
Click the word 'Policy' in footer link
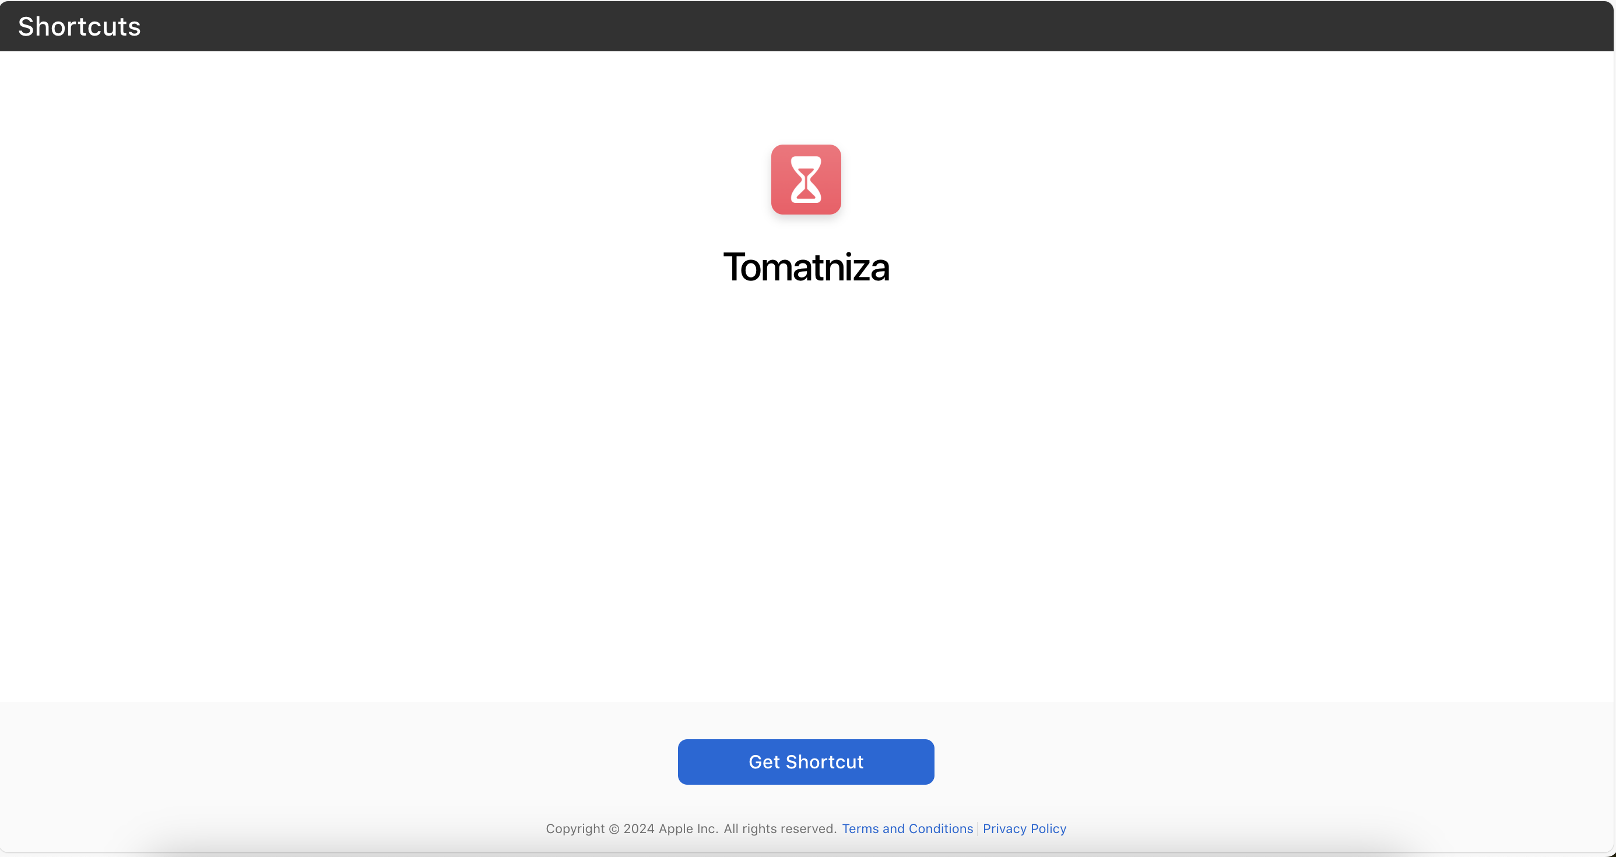click(1048, 828)
